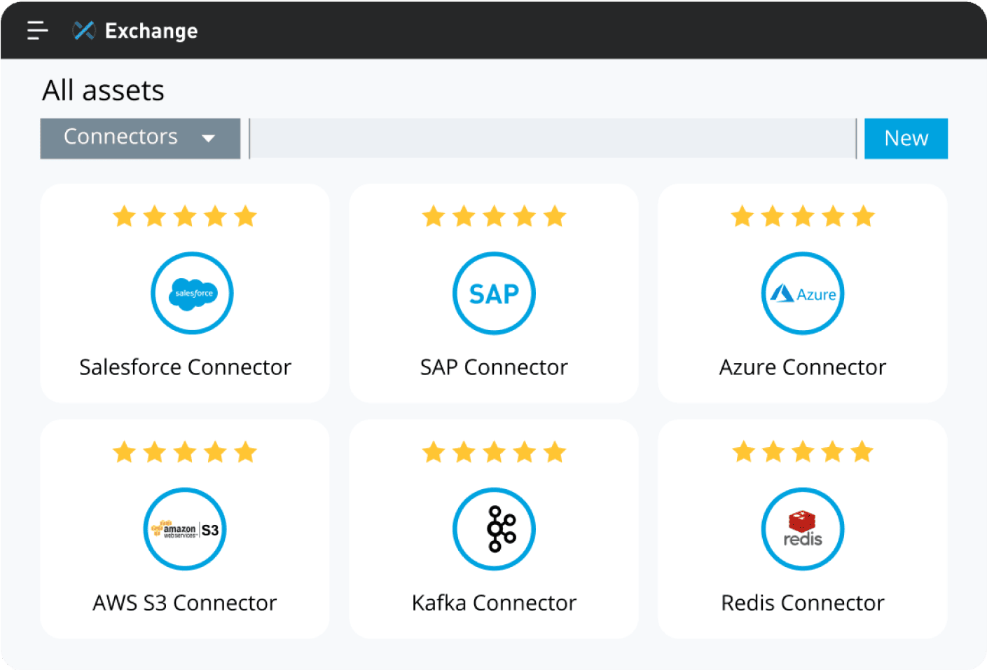Screen dimensions: 987x670
Task: Click the Exchange logo in the header
Action: pyautogui.click(x=83, y=30)
